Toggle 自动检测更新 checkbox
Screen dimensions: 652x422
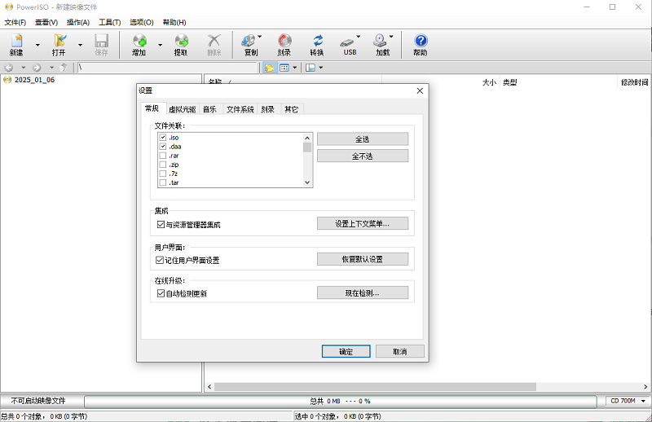point(161,293)
